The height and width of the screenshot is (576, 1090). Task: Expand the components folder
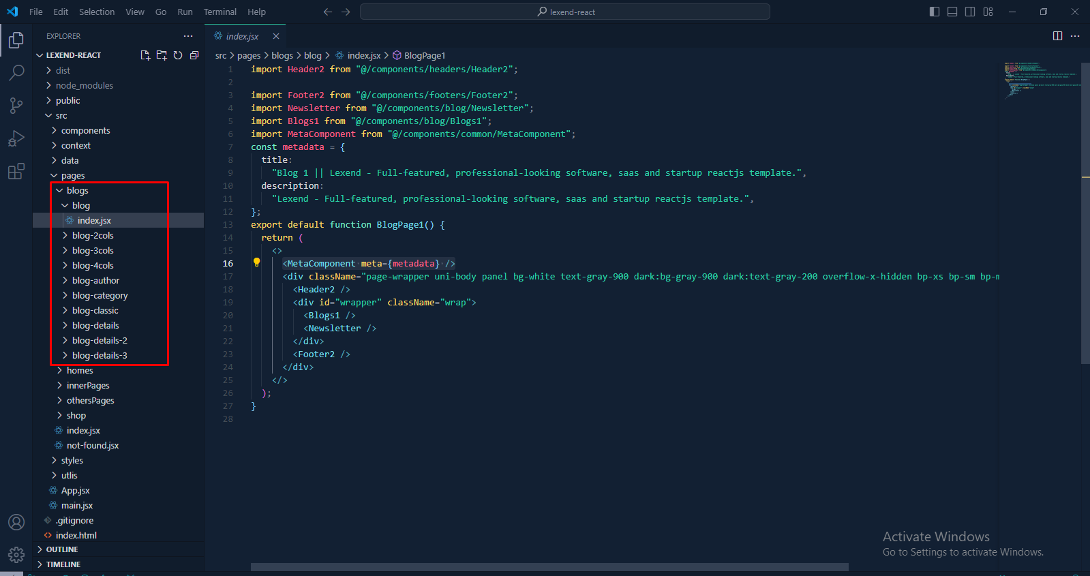pos(85,130)
